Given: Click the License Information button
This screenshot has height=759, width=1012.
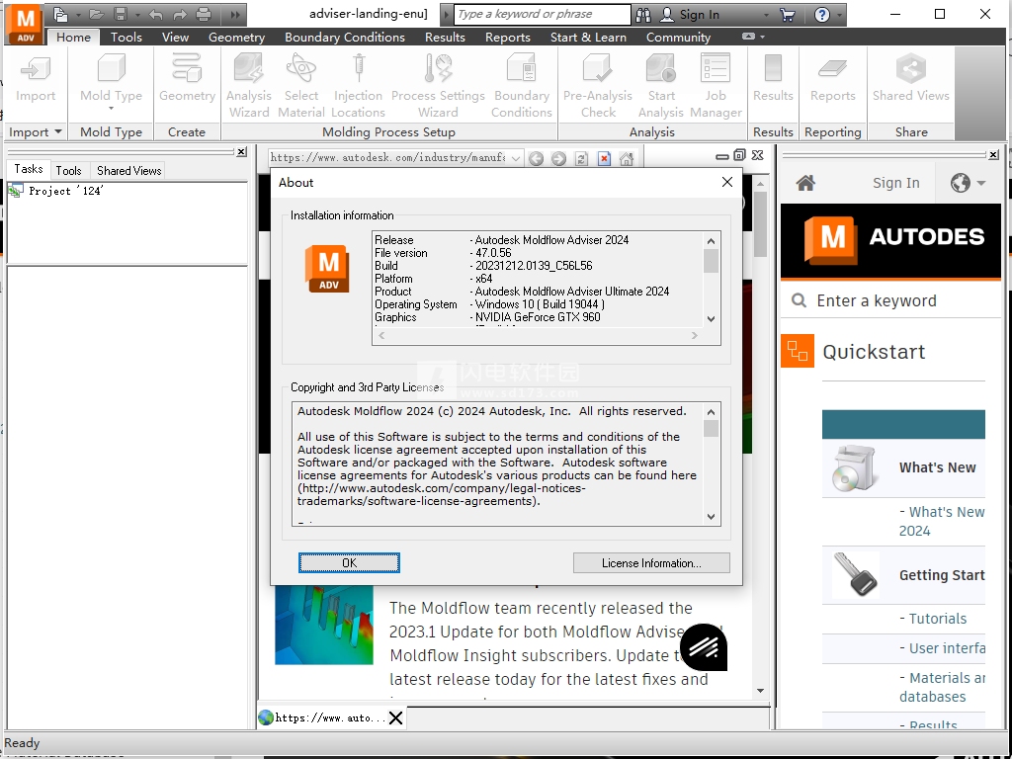Looking at the screenshot, I should (651, 562).
